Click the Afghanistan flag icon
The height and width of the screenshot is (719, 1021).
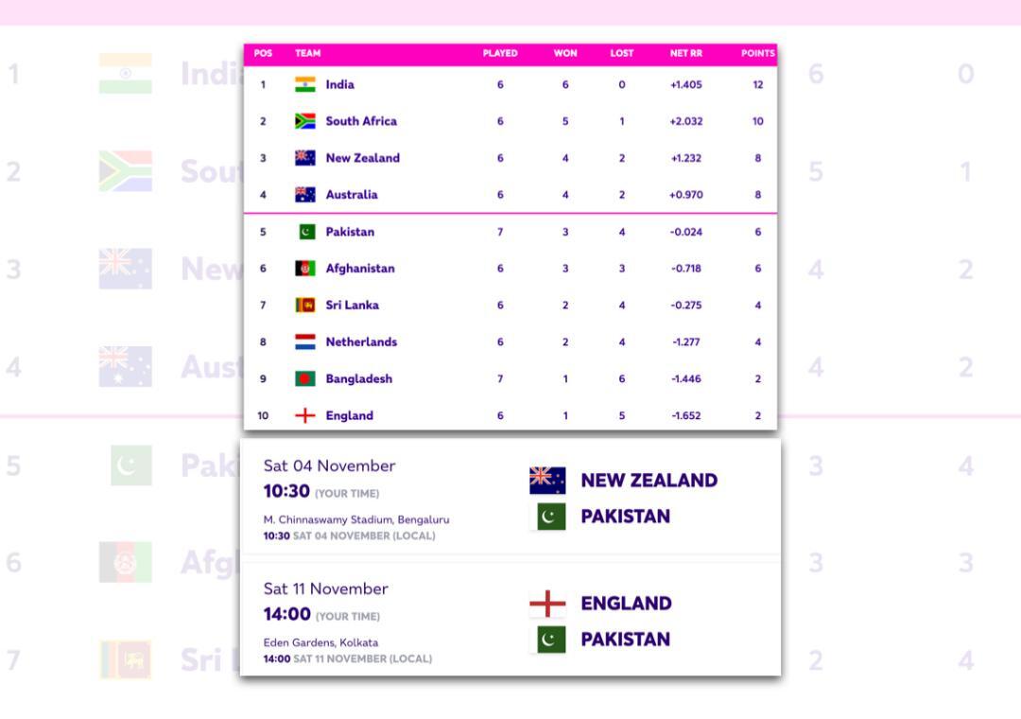304,269
